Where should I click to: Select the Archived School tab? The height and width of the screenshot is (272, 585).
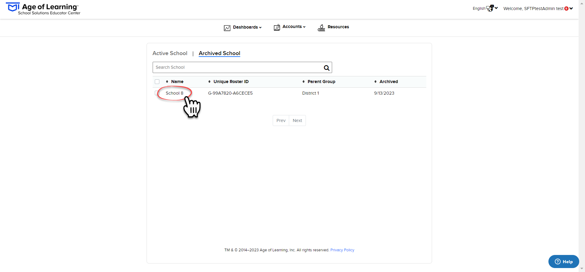[x=219, y=53]
